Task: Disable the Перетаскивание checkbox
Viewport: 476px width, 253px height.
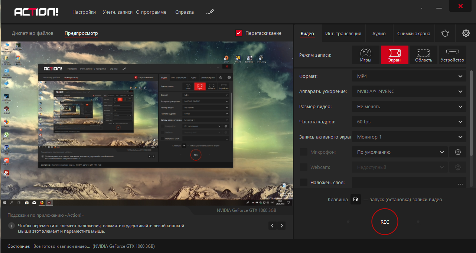Action: click(239, 33)
